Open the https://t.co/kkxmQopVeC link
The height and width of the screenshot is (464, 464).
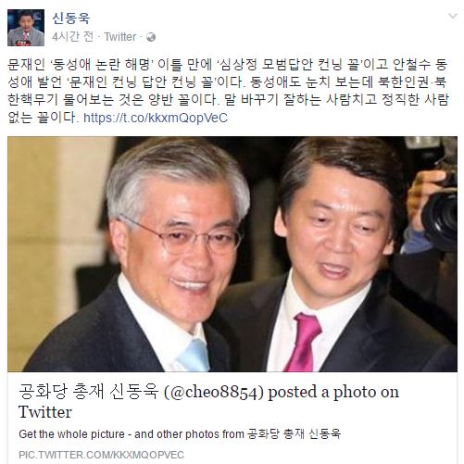point(156,118)
